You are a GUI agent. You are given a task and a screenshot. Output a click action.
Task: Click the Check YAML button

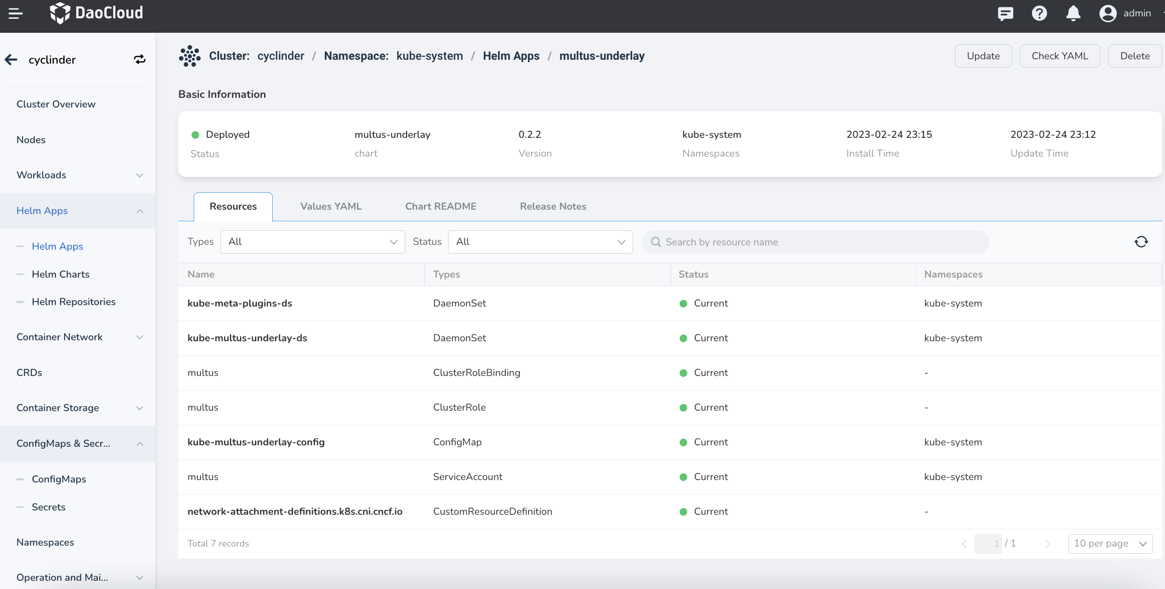coord(1060,56)
